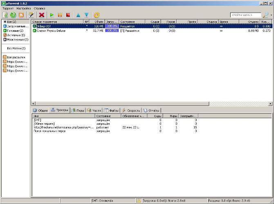Click the 8.93 МБ uploaded value cell

click(x=253, y=31)
